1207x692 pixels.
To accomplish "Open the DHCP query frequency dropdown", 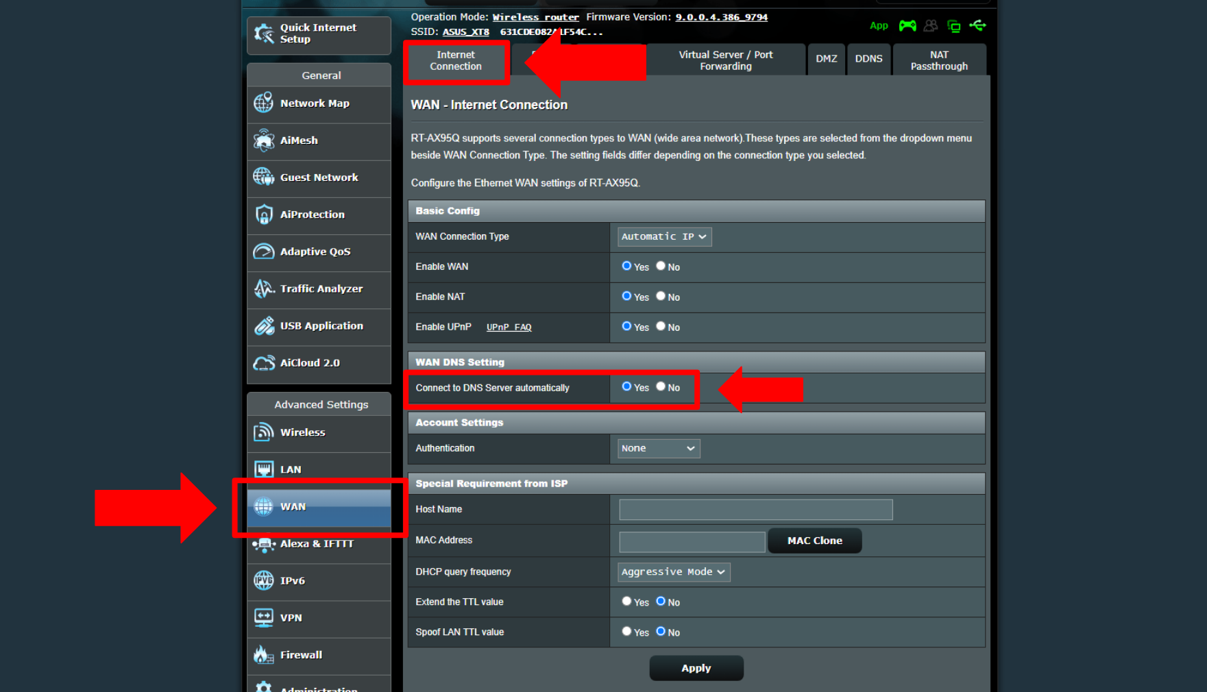I will pyautogui.click(x=674, y=571).
